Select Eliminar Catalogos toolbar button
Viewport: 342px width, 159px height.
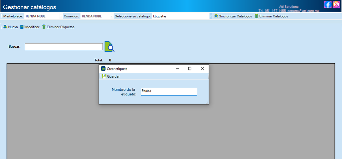click(x=271, y=16)
